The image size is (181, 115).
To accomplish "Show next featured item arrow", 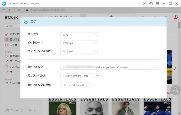I will point(175,68).
